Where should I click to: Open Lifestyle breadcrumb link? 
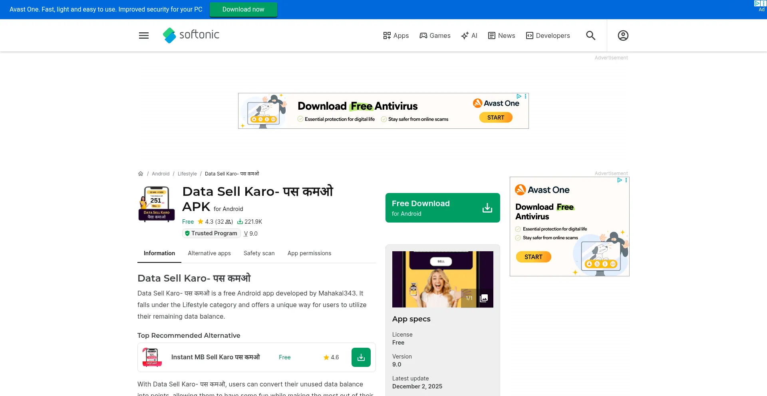(x=187, y=174)
